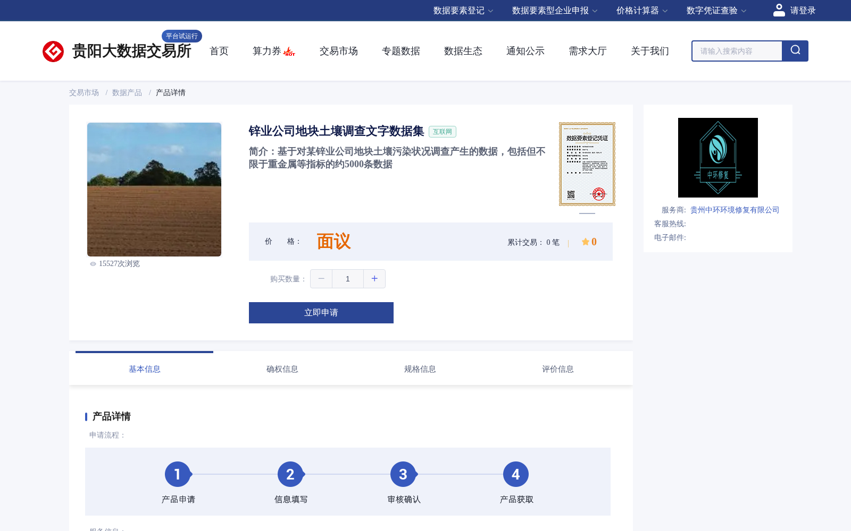Decrease purchase quantity with minus button

click(x=321, y=279)
